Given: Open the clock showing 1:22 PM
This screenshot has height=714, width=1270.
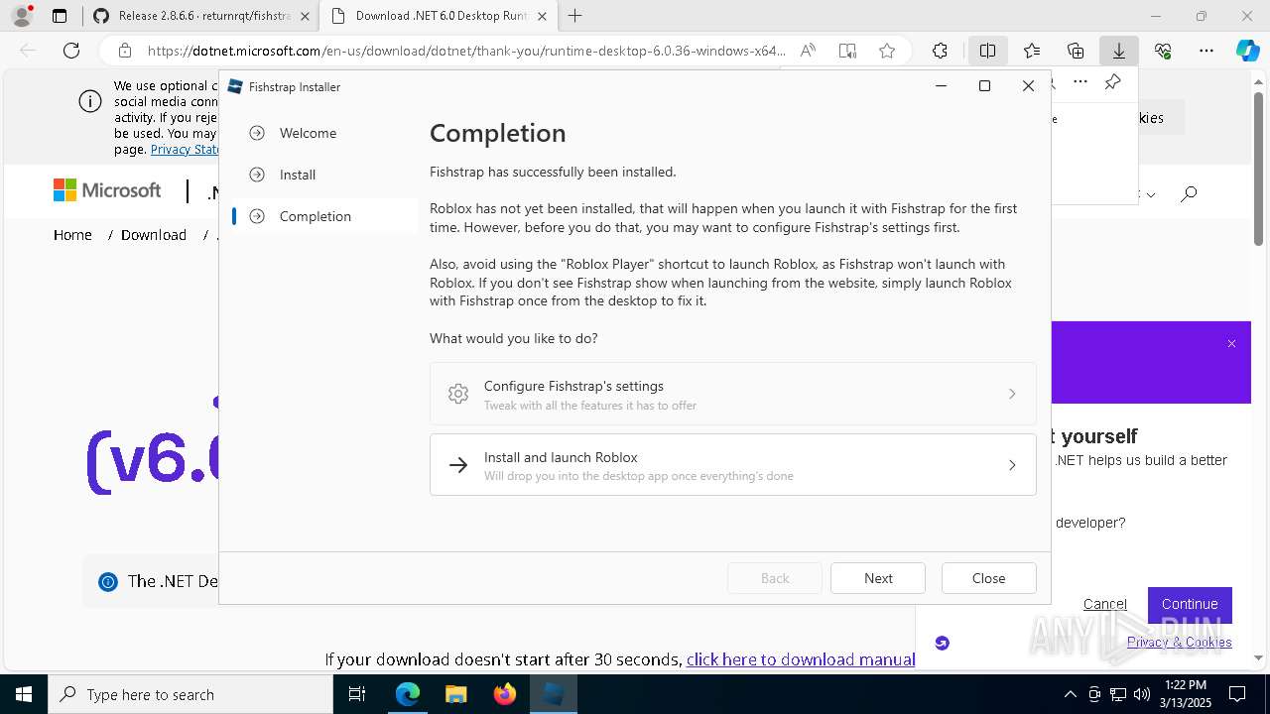Looking at the screenshot, I should pos(1184,694).
